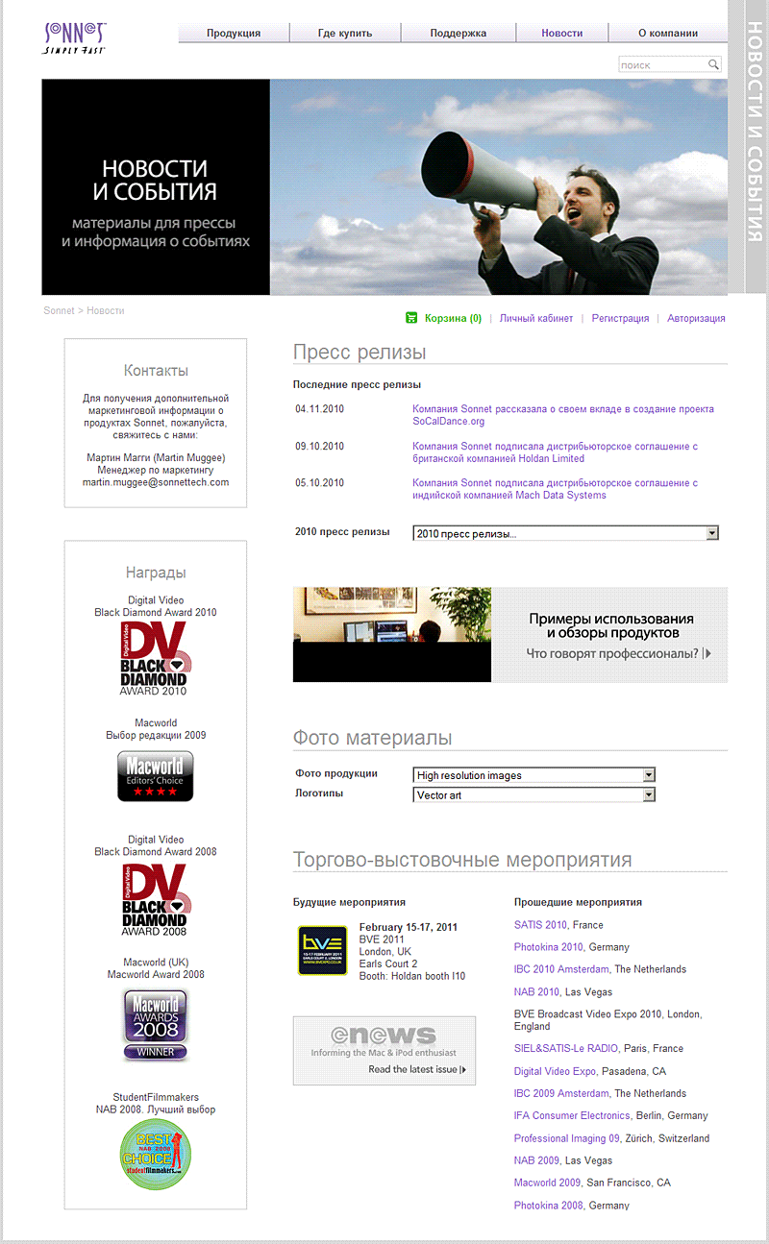Click the martin.muggee@sonnettech.com email
The width and height of the screenshot is (769, 1244).
point(156,481)
